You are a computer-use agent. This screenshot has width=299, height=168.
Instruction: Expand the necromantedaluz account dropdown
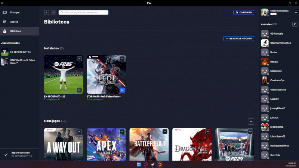(x=296, y=12)
